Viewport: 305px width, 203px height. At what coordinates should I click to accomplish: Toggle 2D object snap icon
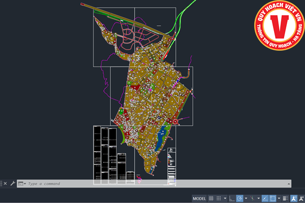[x=272, y=198]
